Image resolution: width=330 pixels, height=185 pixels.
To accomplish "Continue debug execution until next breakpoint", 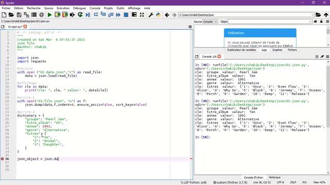I will pyautogui.click(x=118, y=15).
